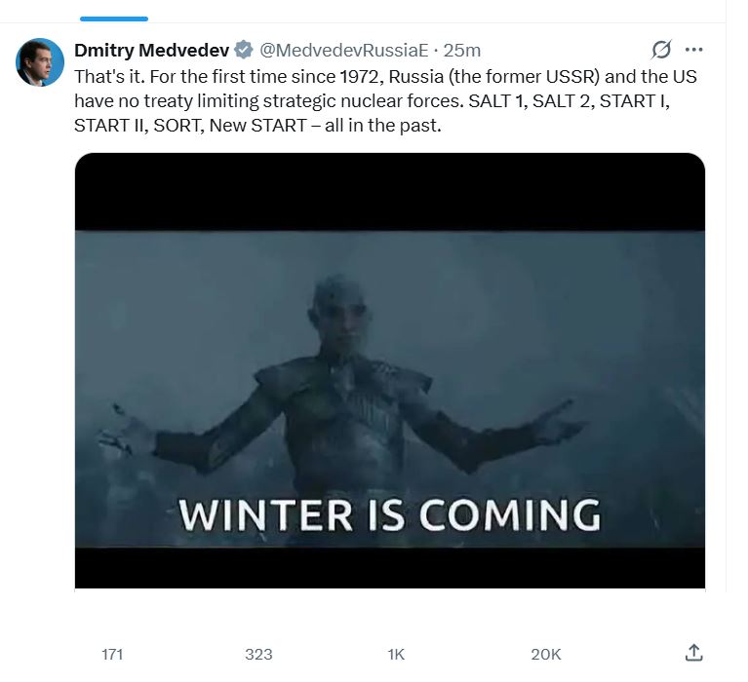This screenshot has height=682, width=748.
Task: Click the 25m timestamp link
Action: tap(462, 50)
